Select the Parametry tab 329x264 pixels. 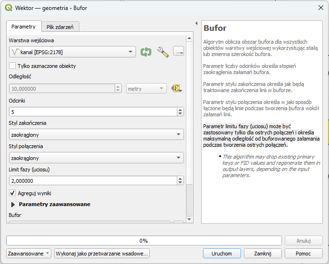click(x=23, y=27)
